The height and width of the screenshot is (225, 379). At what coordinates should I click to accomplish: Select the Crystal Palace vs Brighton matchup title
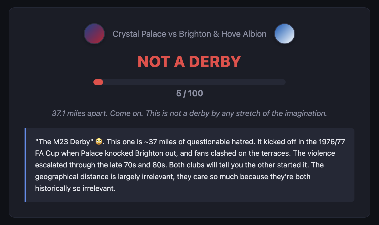click(189, 34)
